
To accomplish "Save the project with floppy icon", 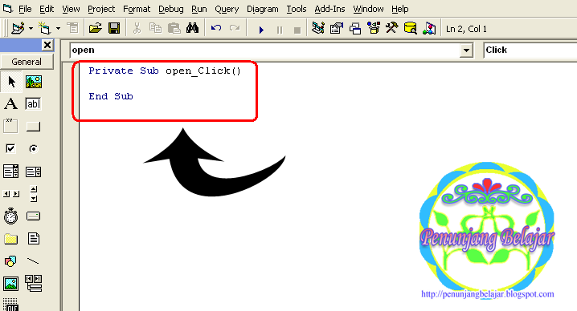I will pos(114,28).
